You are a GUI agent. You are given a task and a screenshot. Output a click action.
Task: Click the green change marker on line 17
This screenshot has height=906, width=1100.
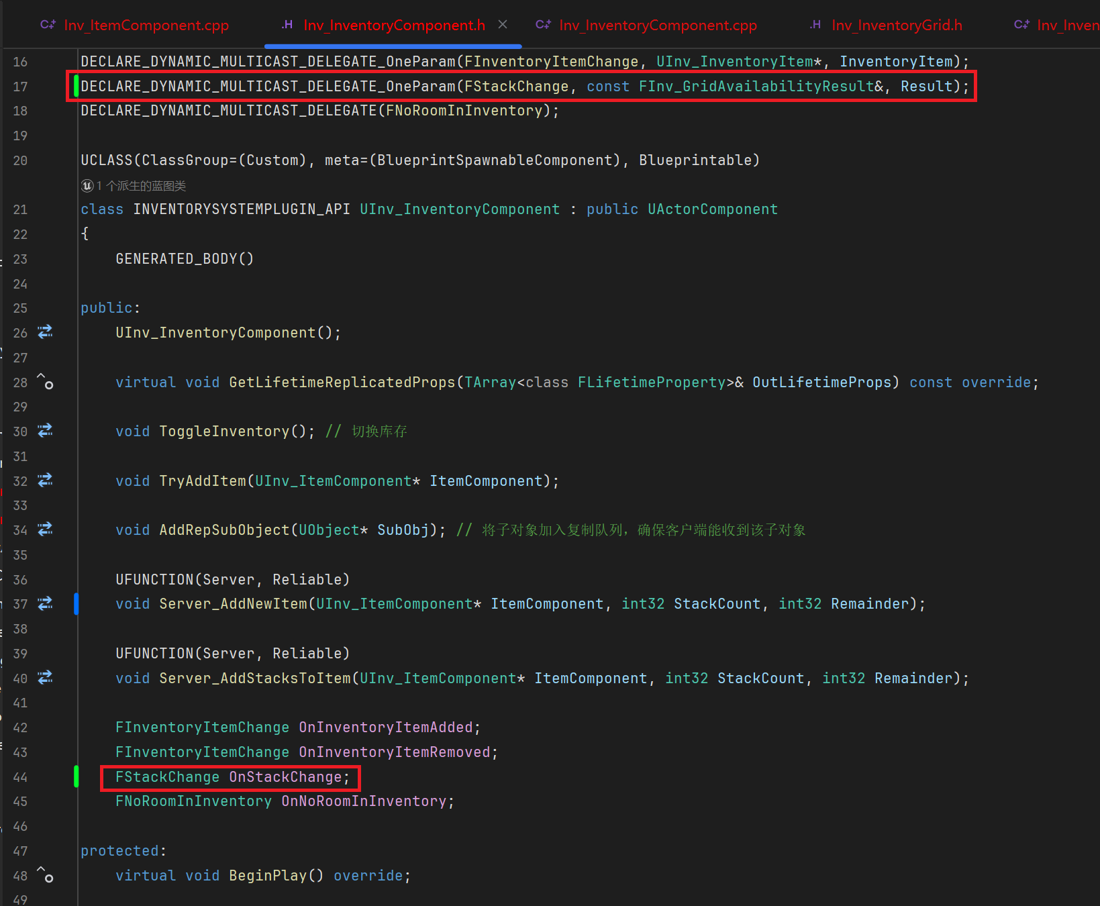click(x=77, y=86)
